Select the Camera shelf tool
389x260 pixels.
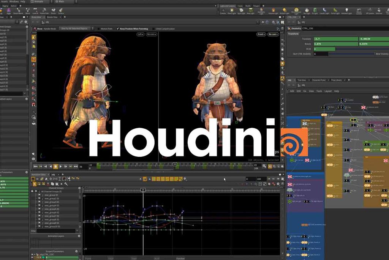(223, 11)
